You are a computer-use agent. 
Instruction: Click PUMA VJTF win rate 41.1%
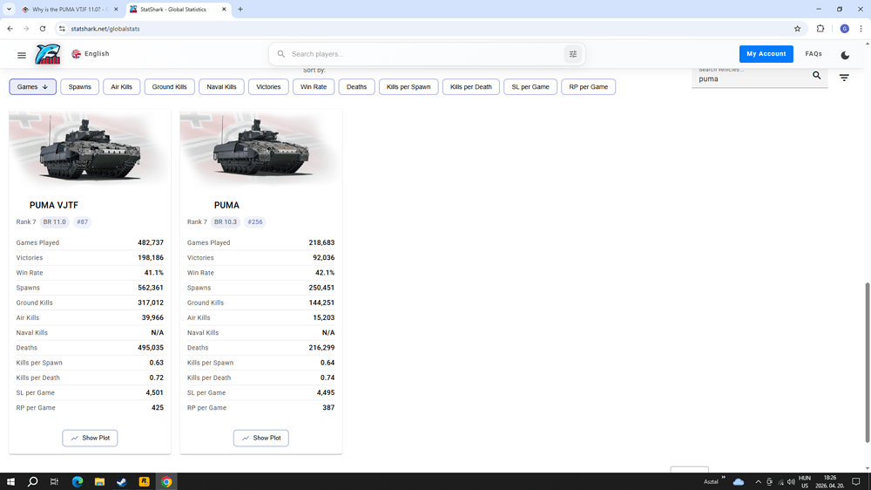(x=154, y=273)
